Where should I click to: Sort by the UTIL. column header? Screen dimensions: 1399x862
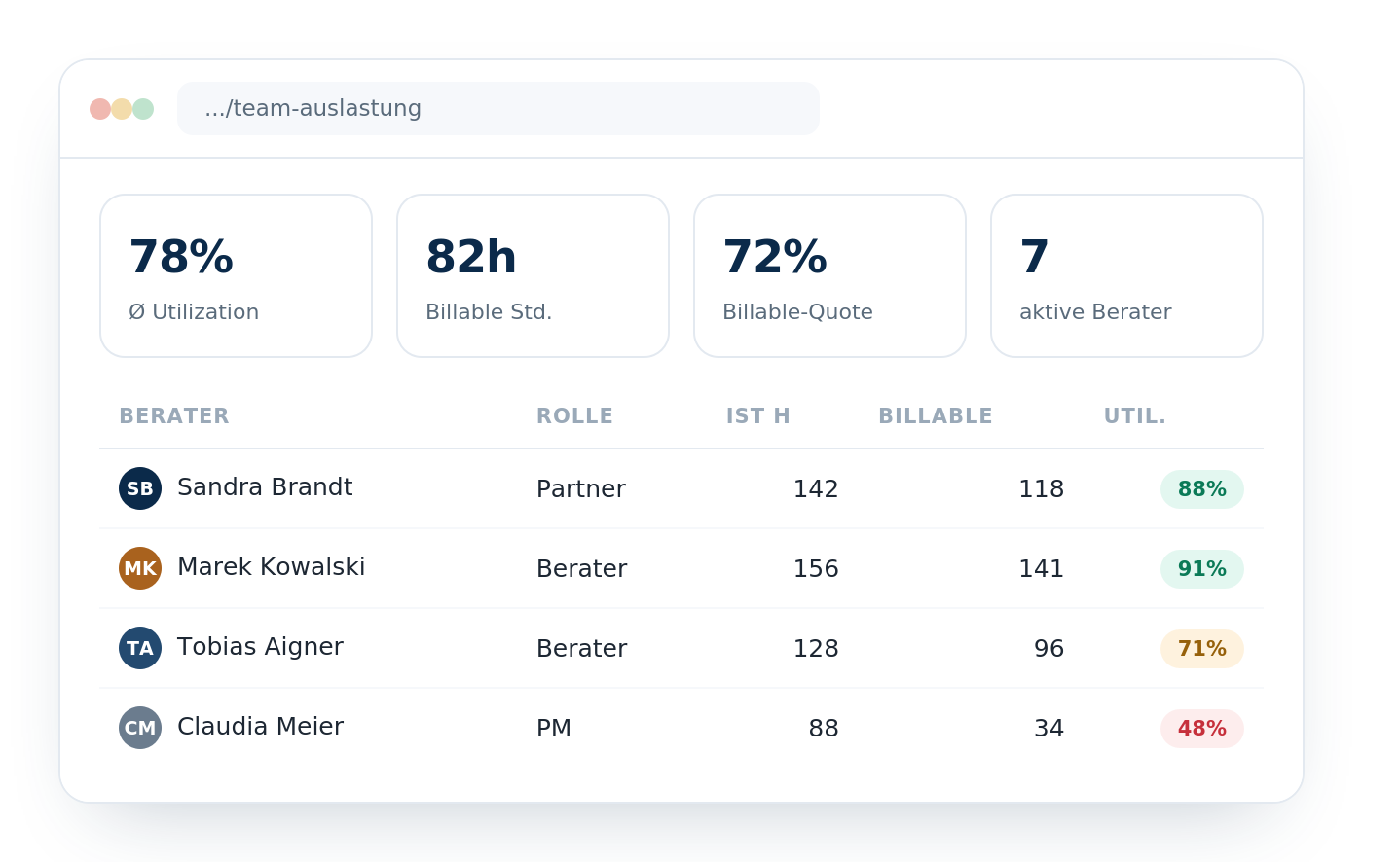(x=1135, y=416)
